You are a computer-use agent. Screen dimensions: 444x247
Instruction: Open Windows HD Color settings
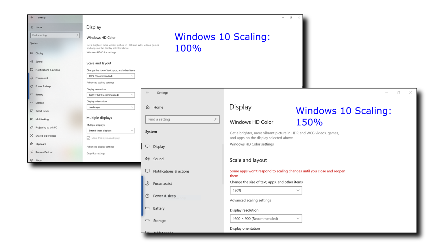(251, 144)
